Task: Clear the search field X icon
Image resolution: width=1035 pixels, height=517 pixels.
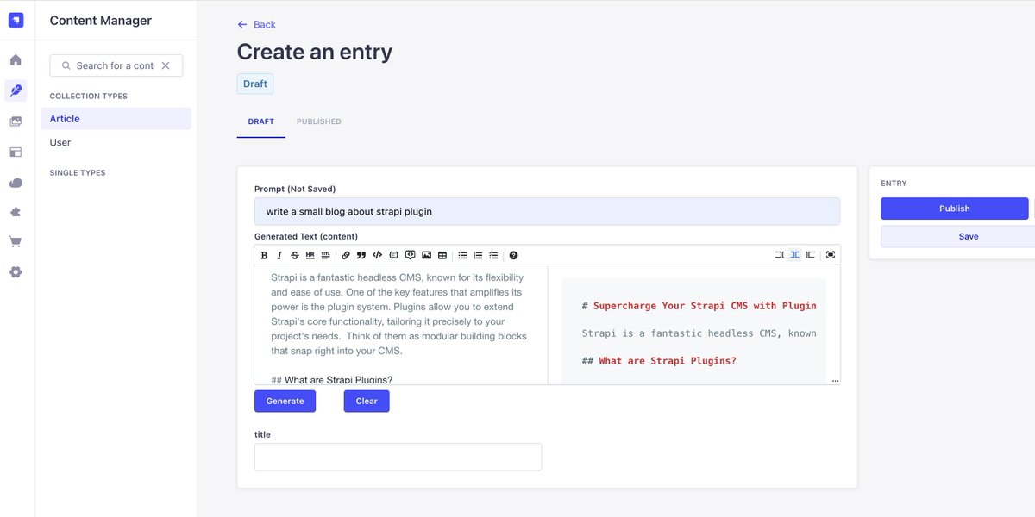Action: point(166,65)
